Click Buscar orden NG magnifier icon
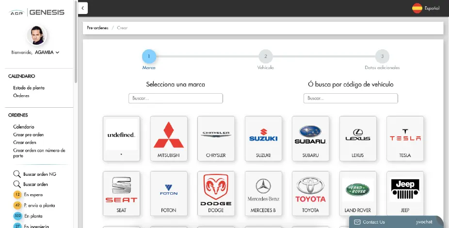The width and height of the screenshot is (449, 228). click(17, 174)
